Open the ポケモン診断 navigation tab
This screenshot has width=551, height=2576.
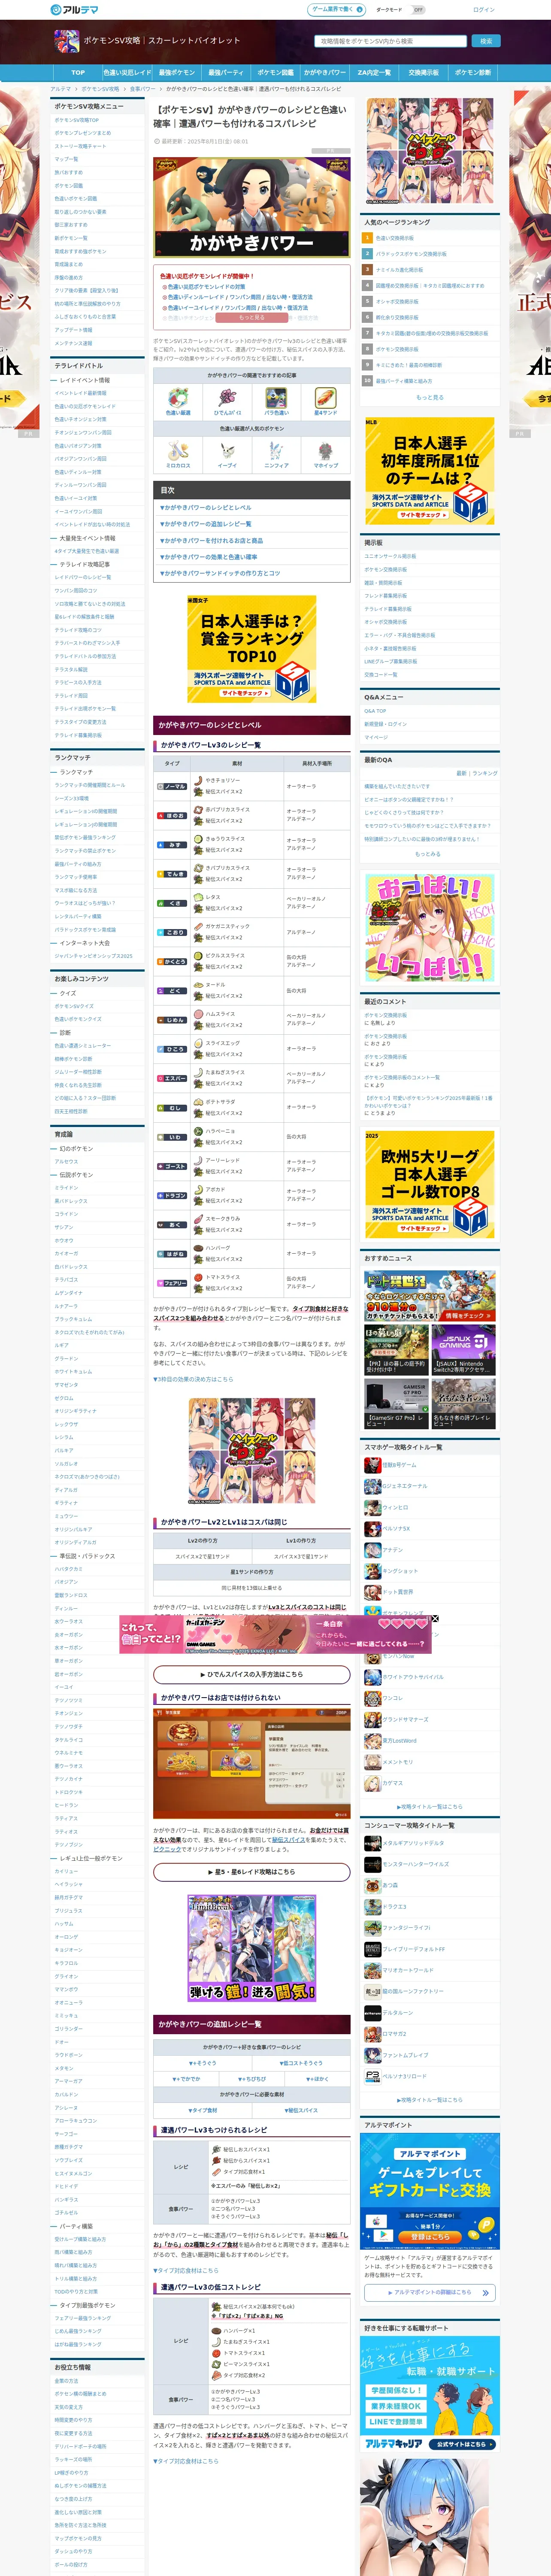pos(472,73)
